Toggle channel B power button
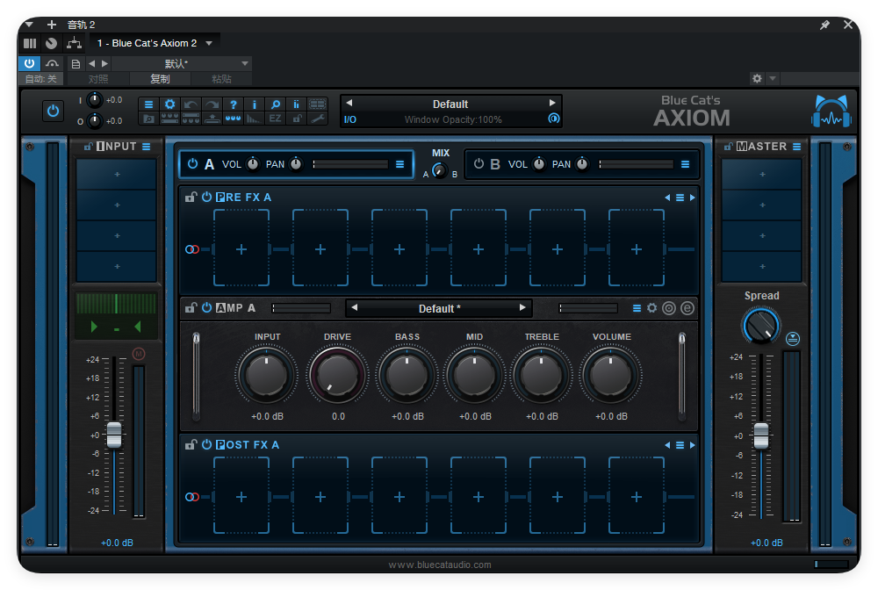 coord(479,163)
